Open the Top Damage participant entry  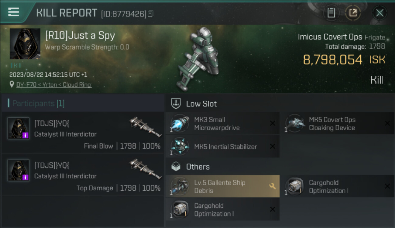83,174
